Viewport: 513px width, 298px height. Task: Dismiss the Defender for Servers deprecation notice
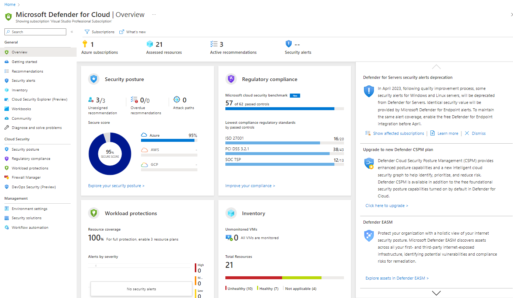[x=478, y=133]
